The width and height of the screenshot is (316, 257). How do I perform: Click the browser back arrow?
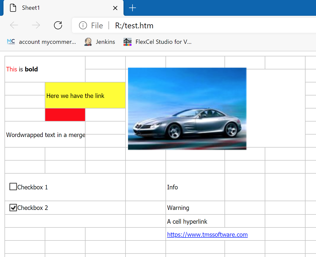tap(14, 25)
